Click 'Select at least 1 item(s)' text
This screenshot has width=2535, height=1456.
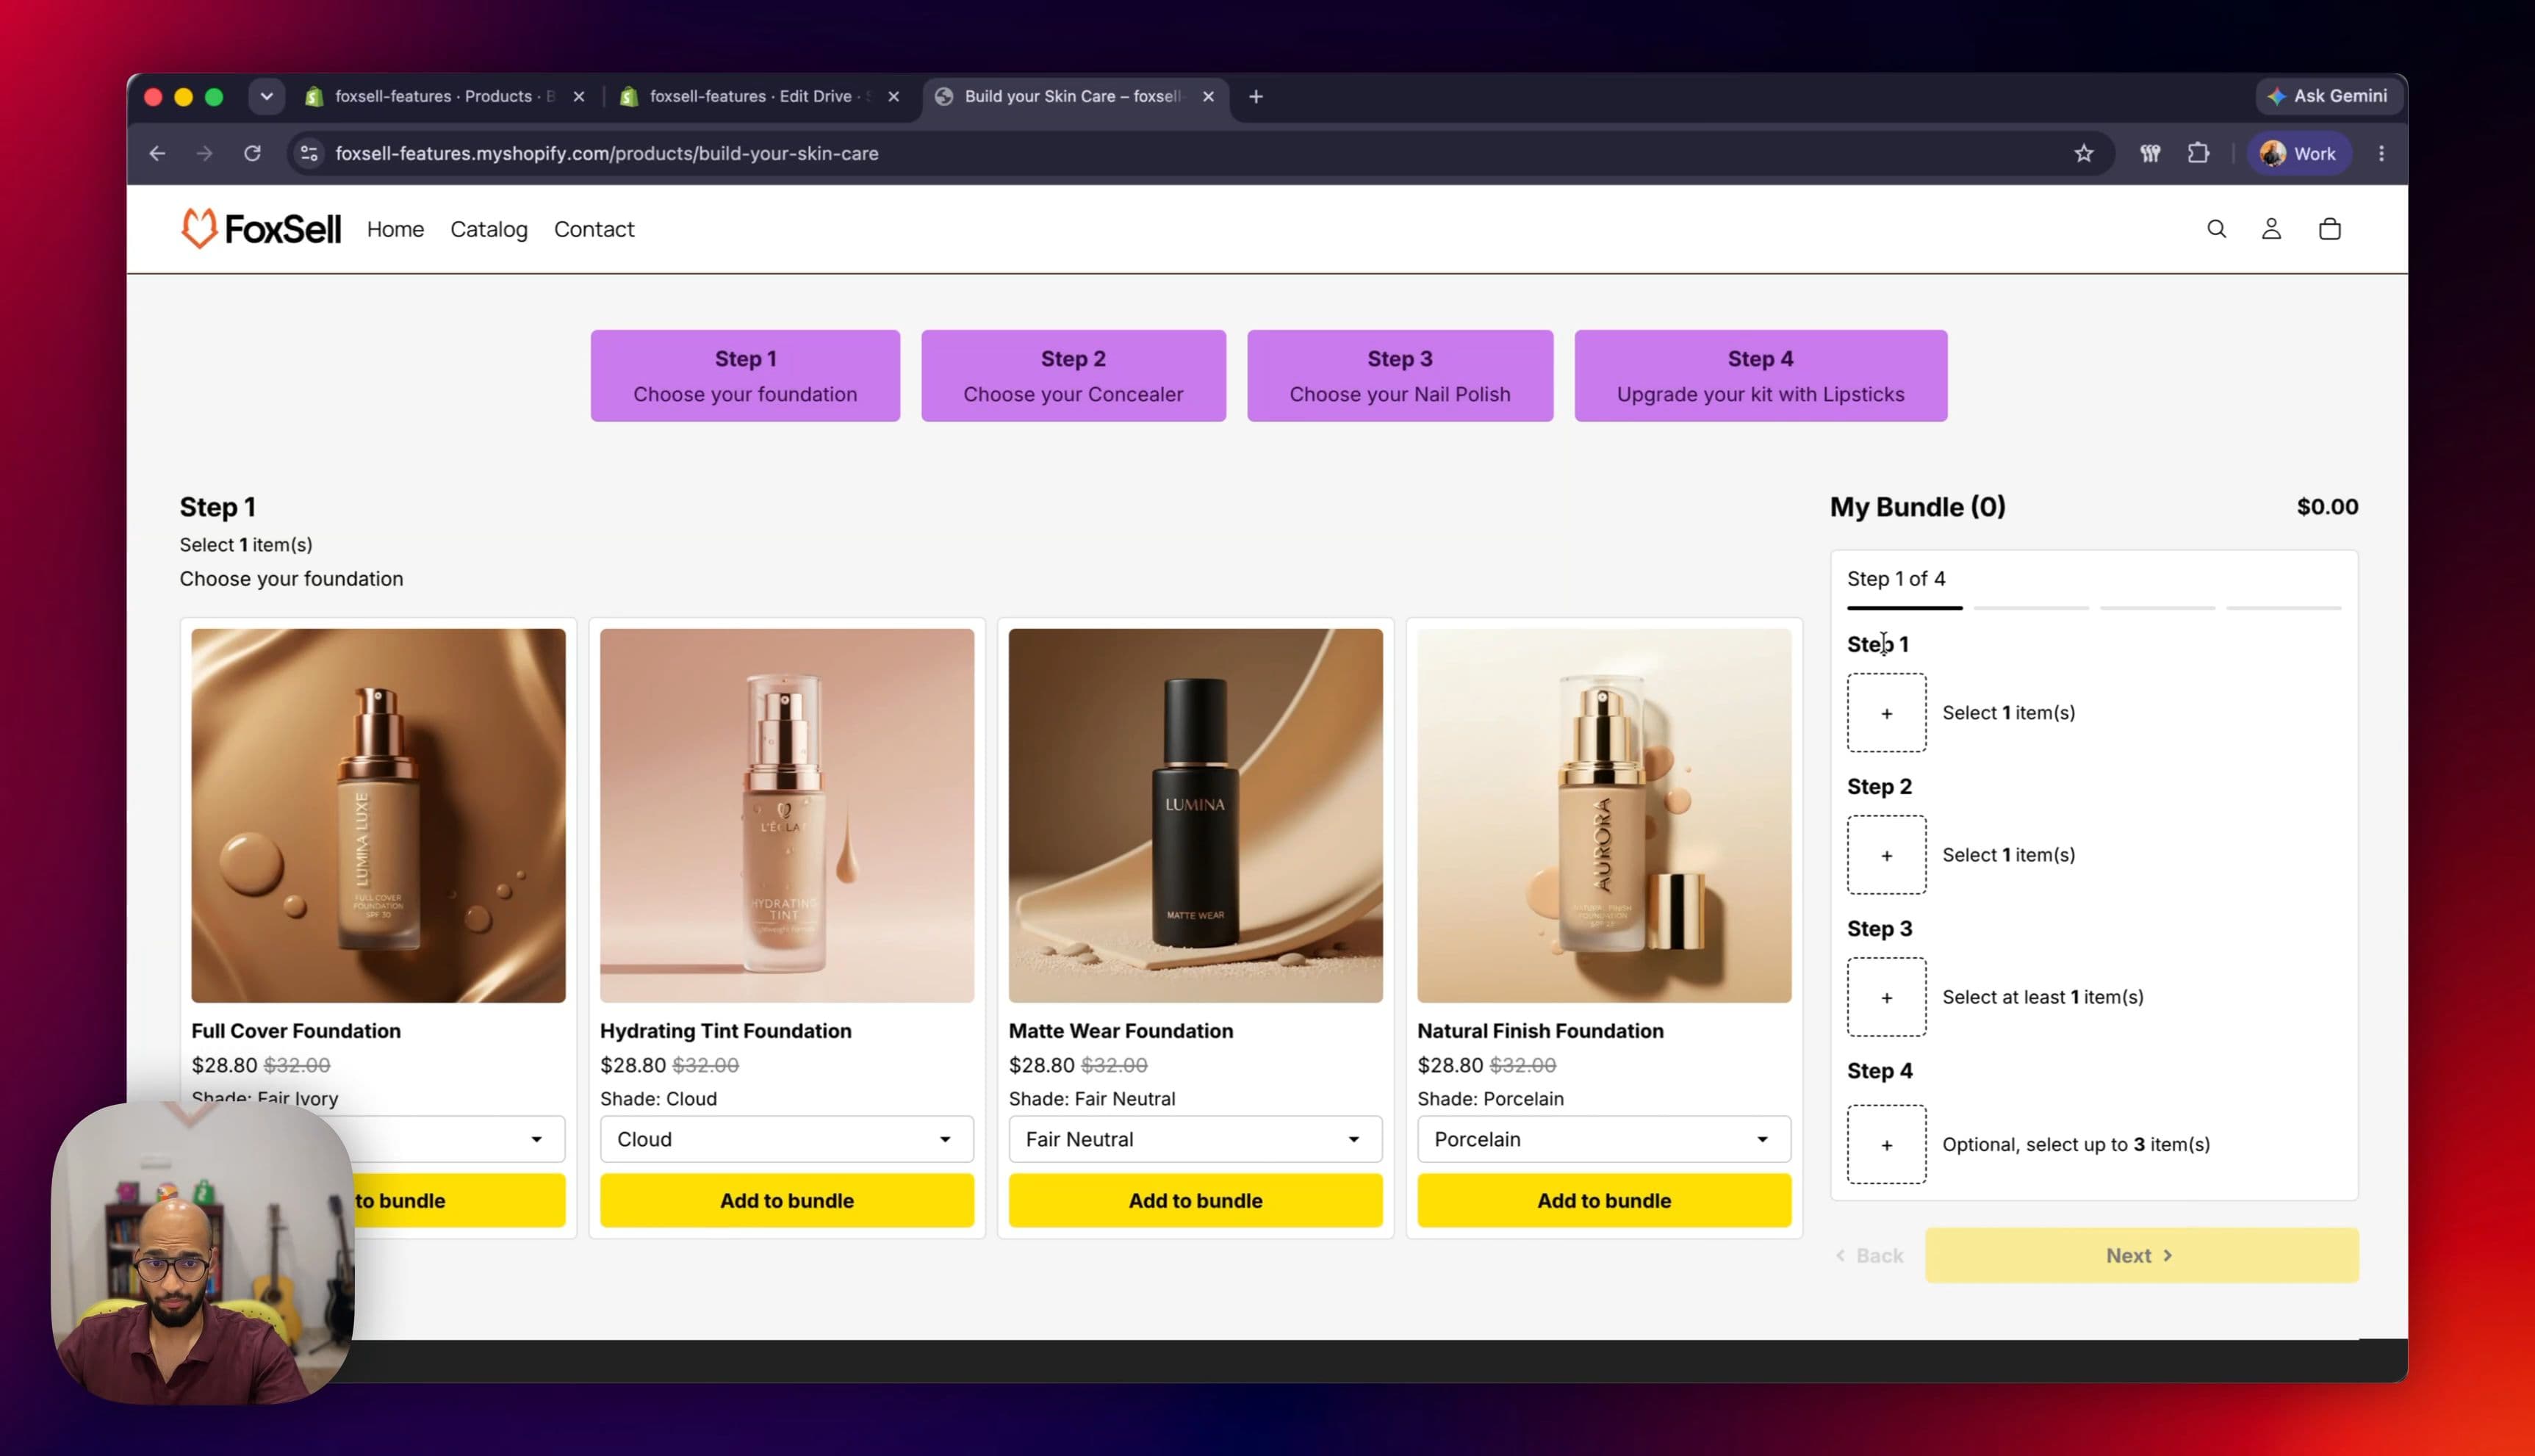[2043, 997]
